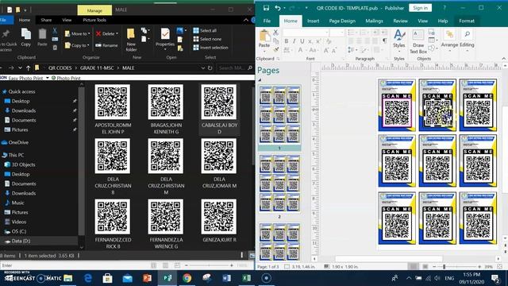Click Invert selection in File Explorer ribbon
Image resolution: width=508 pixels, height=286 pixels.
[210, 48]
